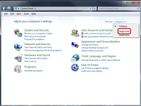This screenshot has height=106, width=141.
Task: Open Appearance and Personalization heading
Action: (101, 41)
